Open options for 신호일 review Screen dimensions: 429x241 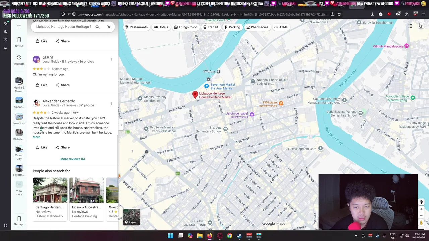point(111,60)
